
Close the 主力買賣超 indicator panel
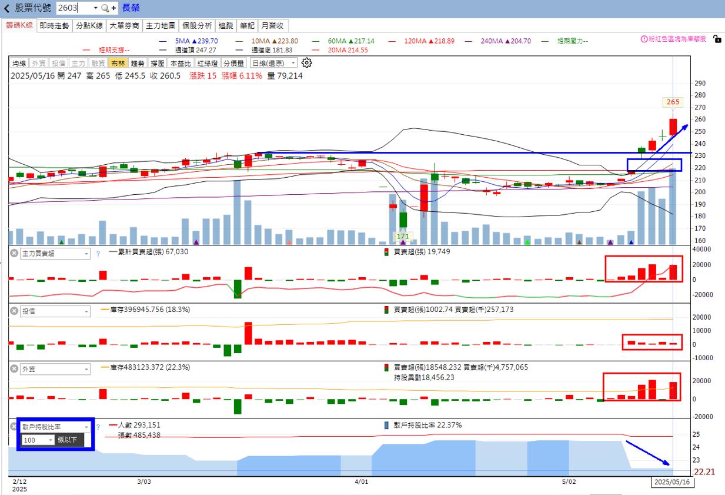[14, 253]
